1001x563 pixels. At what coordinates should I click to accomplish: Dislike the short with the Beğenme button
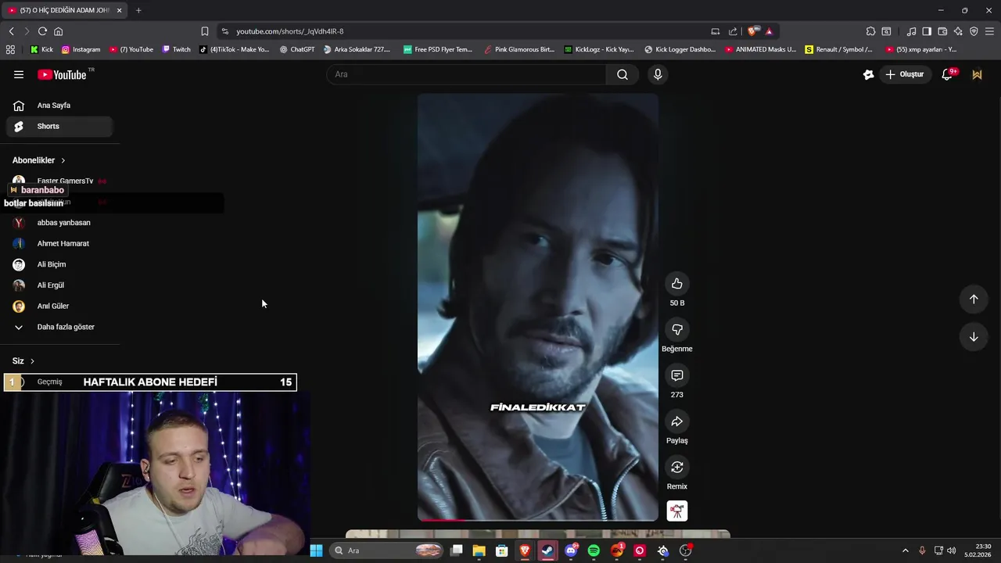point(677,329)
